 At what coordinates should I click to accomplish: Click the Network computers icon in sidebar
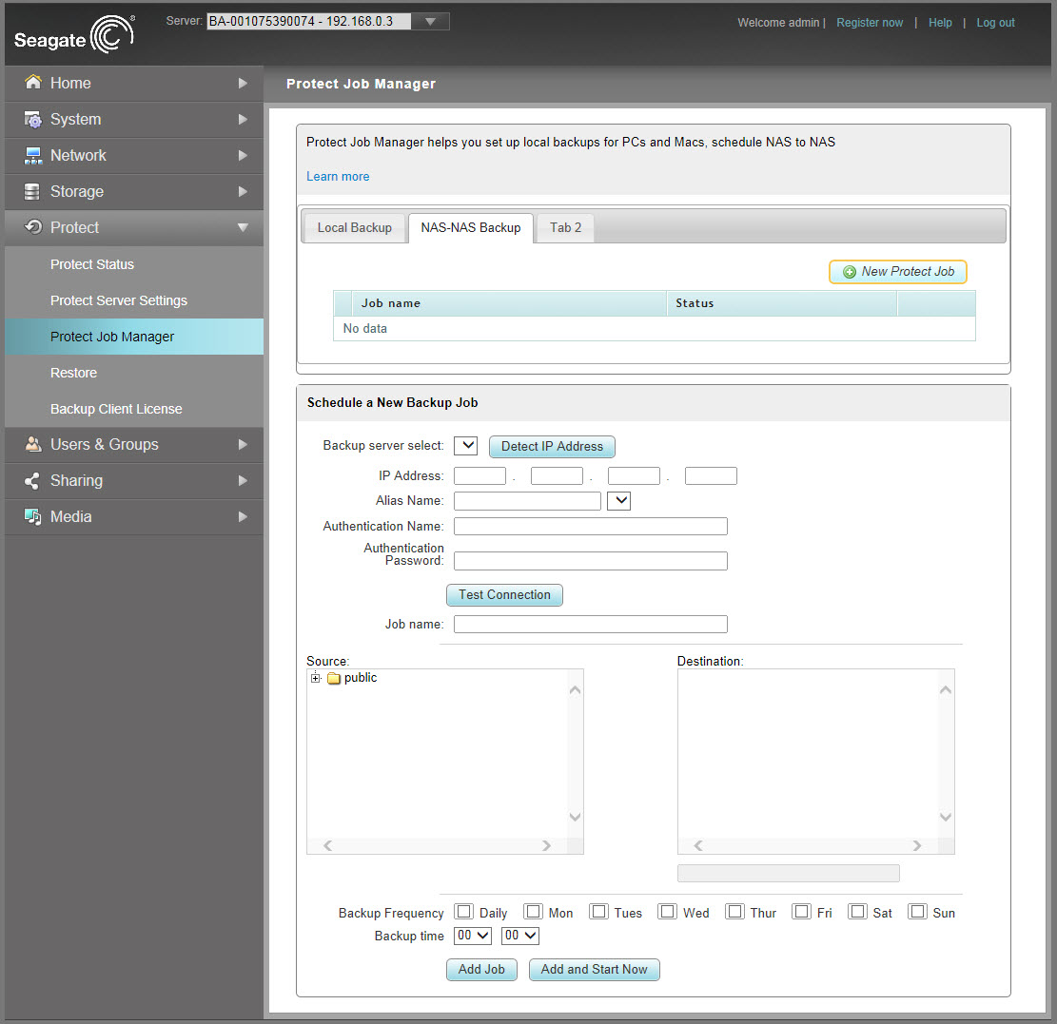tap(33, 156)
